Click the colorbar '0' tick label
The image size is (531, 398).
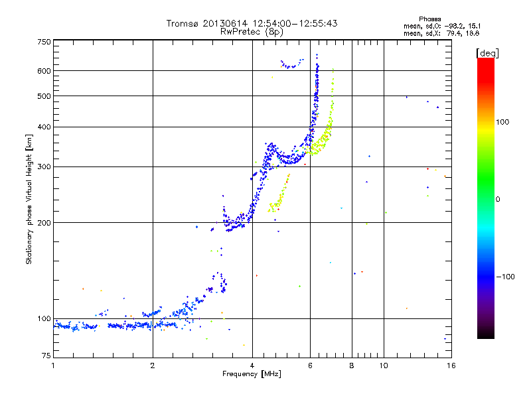click(x=498, y=200)
